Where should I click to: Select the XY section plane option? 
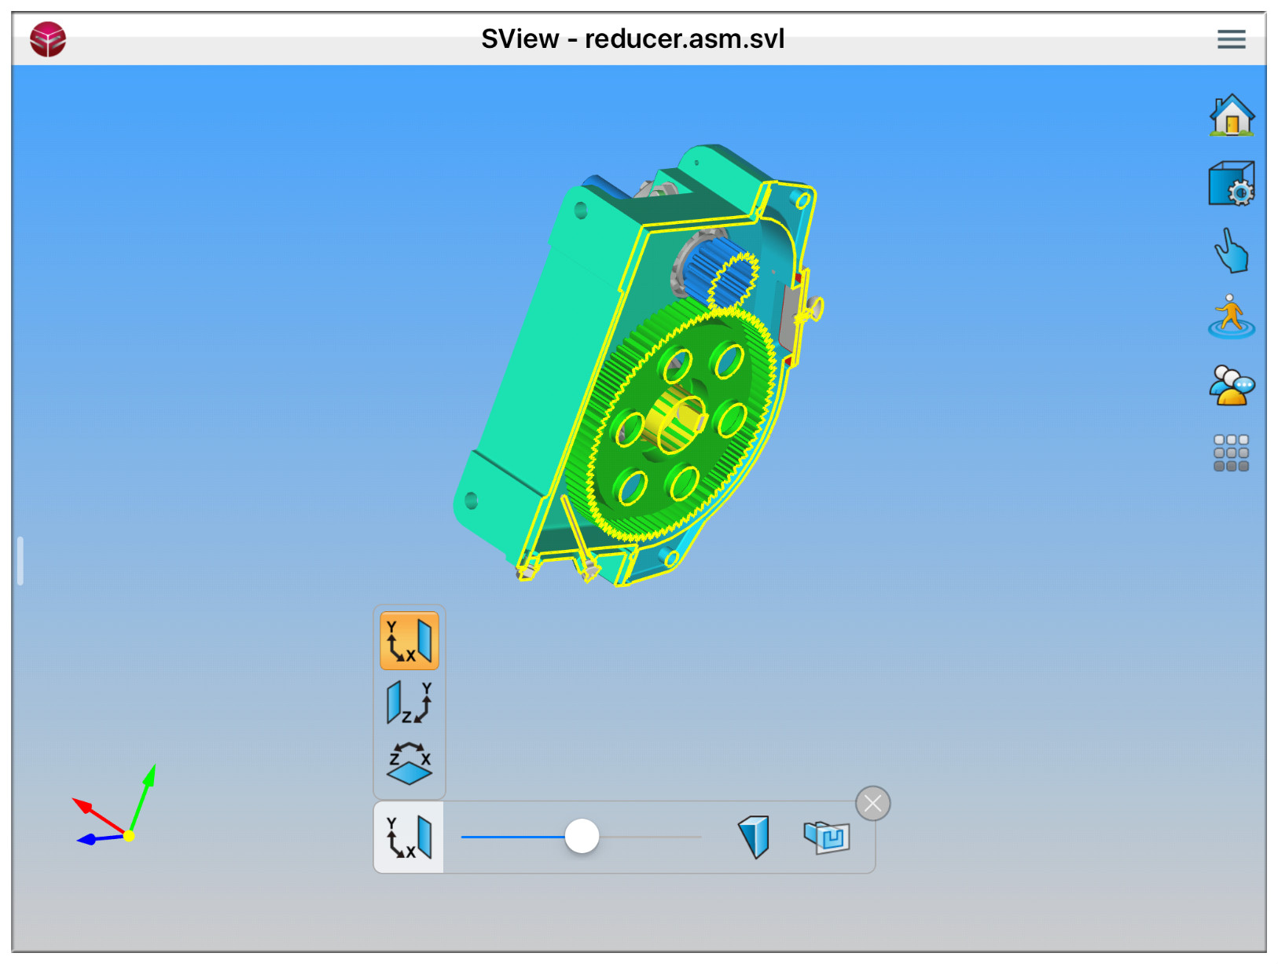click(409, 641)
